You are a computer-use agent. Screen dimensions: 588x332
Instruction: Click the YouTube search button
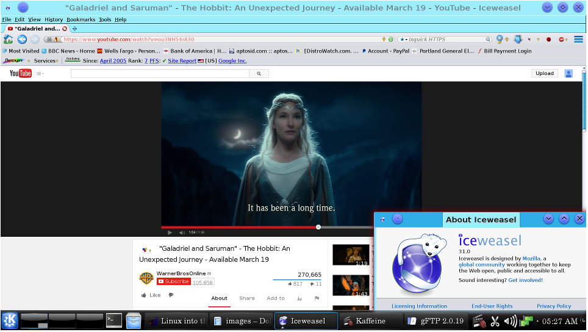(259, 73)
